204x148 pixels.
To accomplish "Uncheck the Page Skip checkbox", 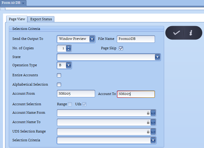I will click(121, 48).
